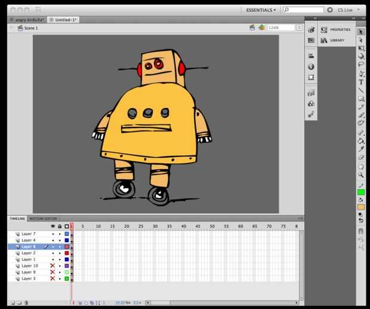Select the Rectangle tool

coord(361,99)
